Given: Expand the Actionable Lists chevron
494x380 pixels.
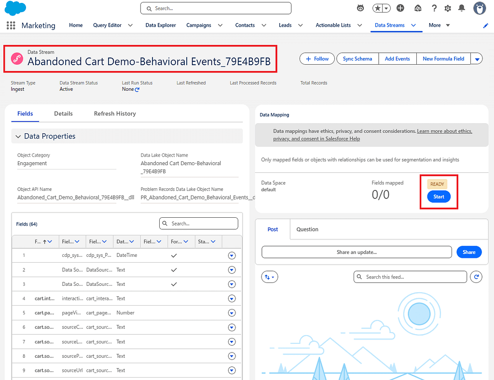Looking at the screenshot, I should click(359, 25).
